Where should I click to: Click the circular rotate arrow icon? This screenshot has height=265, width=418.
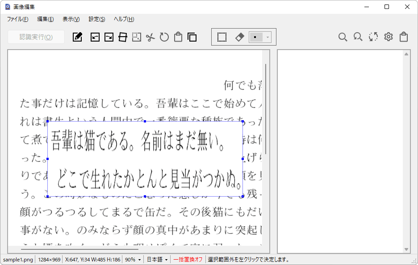(x=164, y=37)
